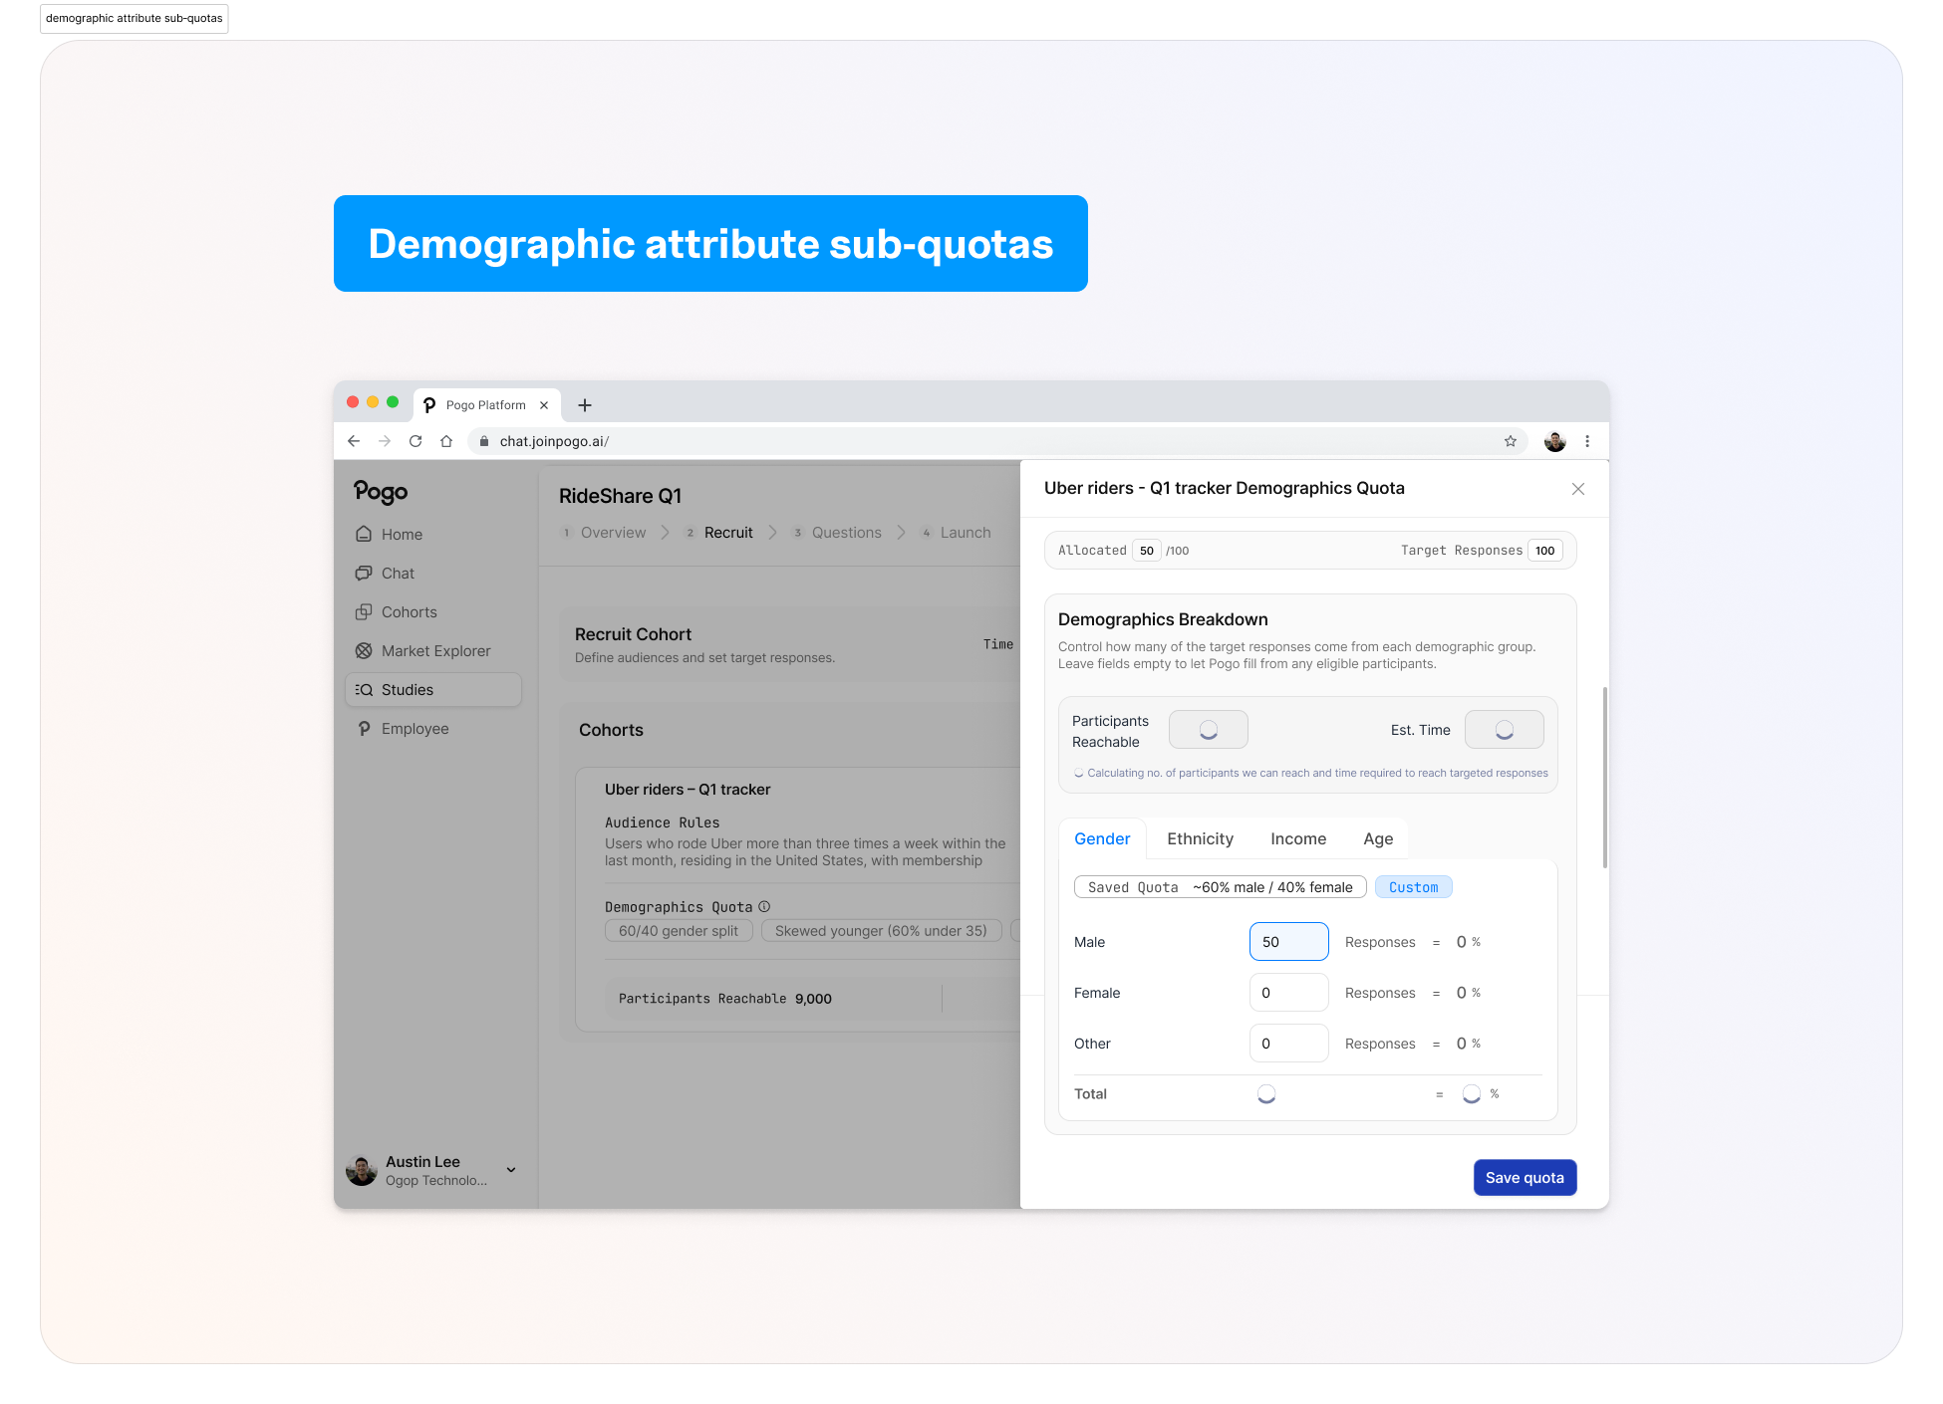Open the Age tab

(x=1378, y=839)
